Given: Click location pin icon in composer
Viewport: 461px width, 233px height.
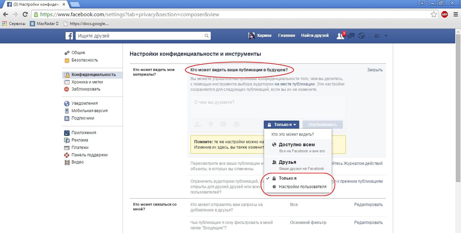Looking at the screenshot, I should 211,124.
